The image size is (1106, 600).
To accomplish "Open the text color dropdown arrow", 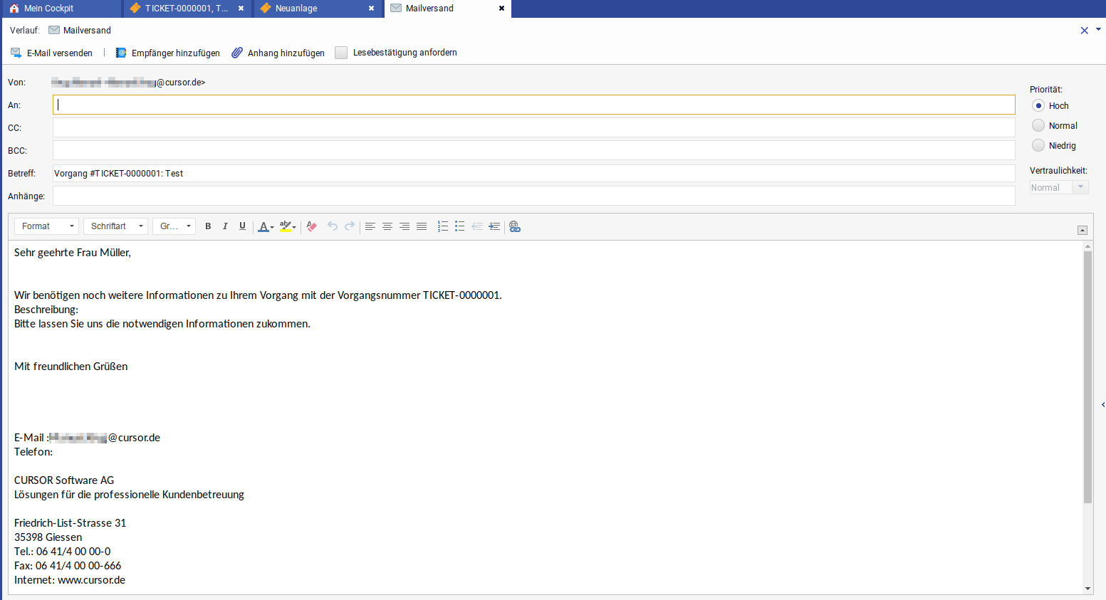I will click(x=272, y=228).
